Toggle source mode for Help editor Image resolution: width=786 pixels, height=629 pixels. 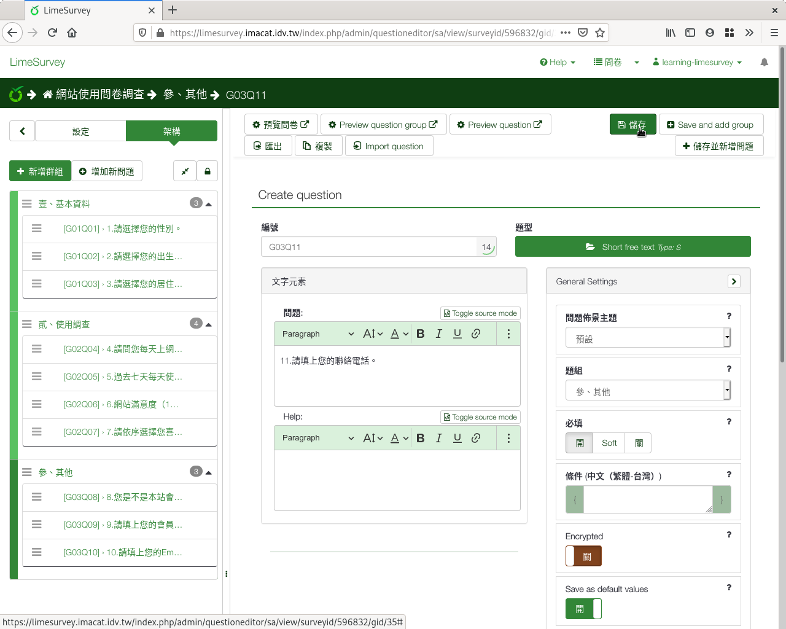[480, 417]
